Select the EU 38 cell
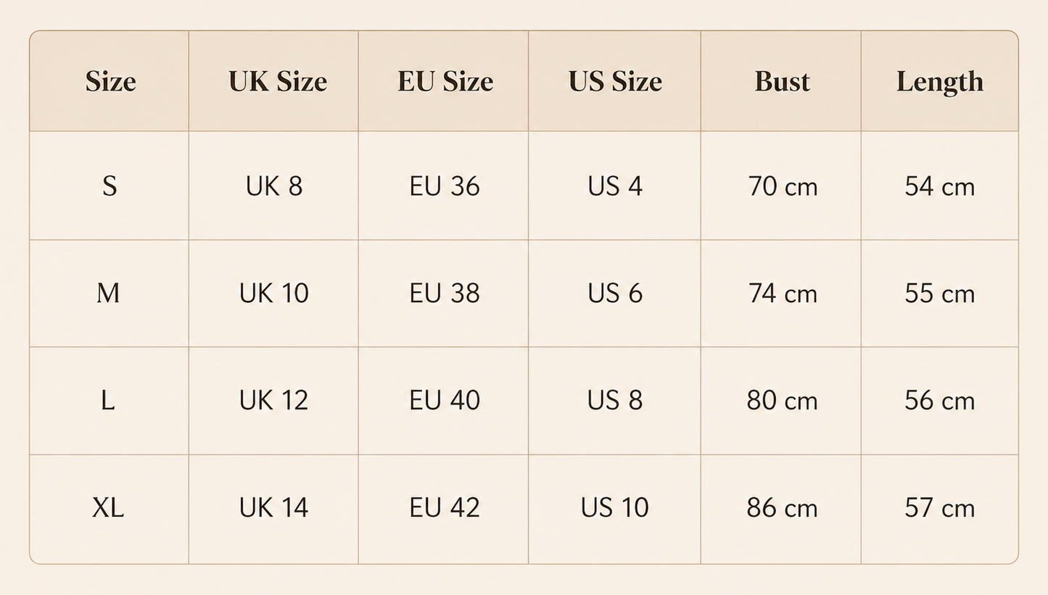 pyautogui.click(x=445, y=293)
